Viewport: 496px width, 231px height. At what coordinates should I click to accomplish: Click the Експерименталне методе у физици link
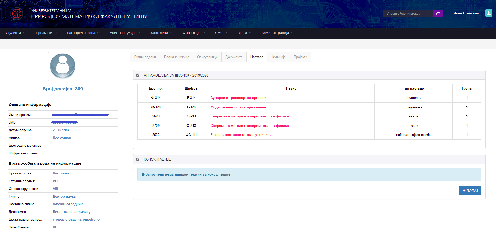click(241, 135)
